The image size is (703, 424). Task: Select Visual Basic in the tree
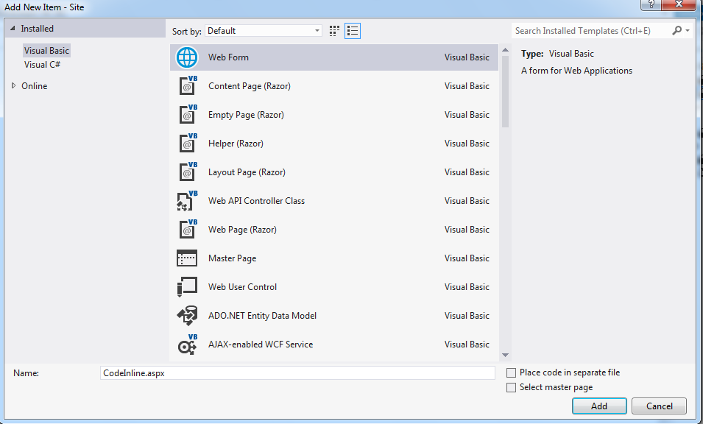pos(46,51)
